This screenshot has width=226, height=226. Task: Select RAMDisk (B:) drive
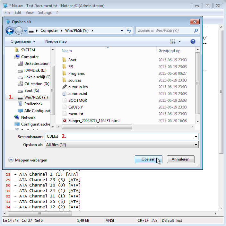(x=35, y=70)
